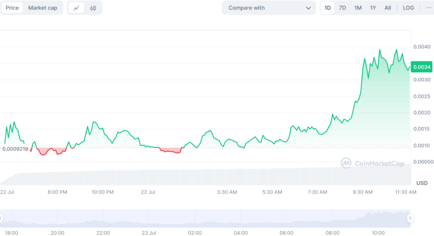Switch to the Market cap tab

[x=43, y=8]
